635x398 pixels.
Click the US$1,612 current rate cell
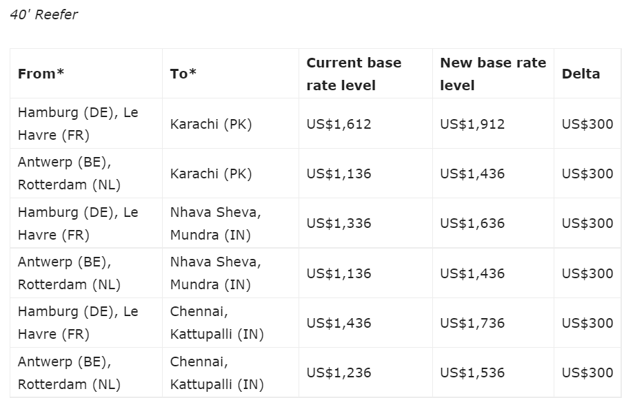[x=339, y=124]
